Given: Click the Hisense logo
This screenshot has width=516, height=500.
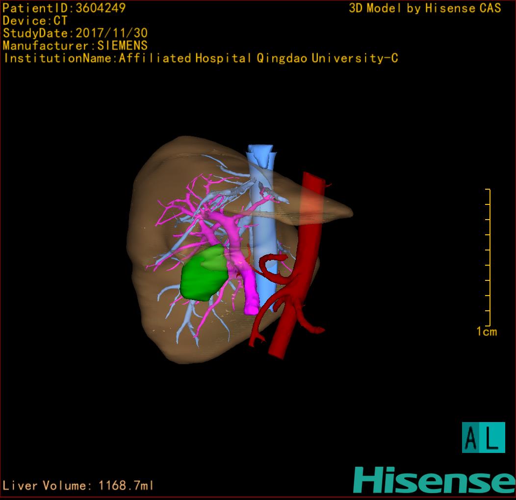Looking at the screenshot, I should 435,480.
